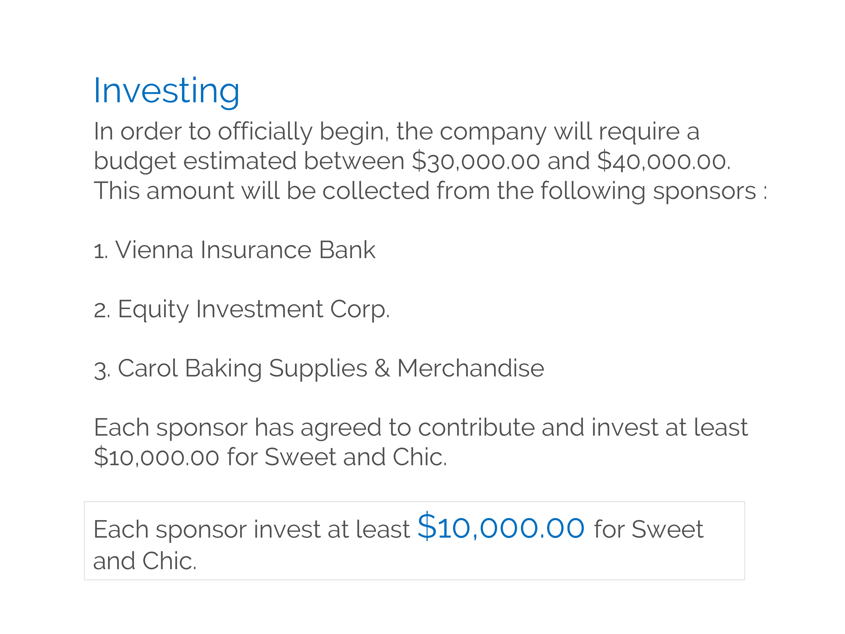Select Carol Baking Supplies & Merchandise item
The height and width of the screenshot is (634, 845).
coord(319,368)
